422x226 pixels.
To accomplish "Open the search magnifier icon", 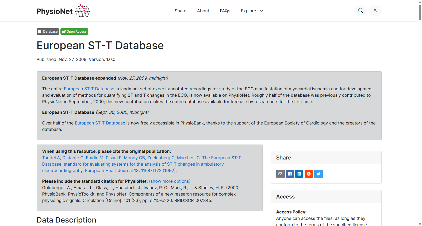I will 360,11.
